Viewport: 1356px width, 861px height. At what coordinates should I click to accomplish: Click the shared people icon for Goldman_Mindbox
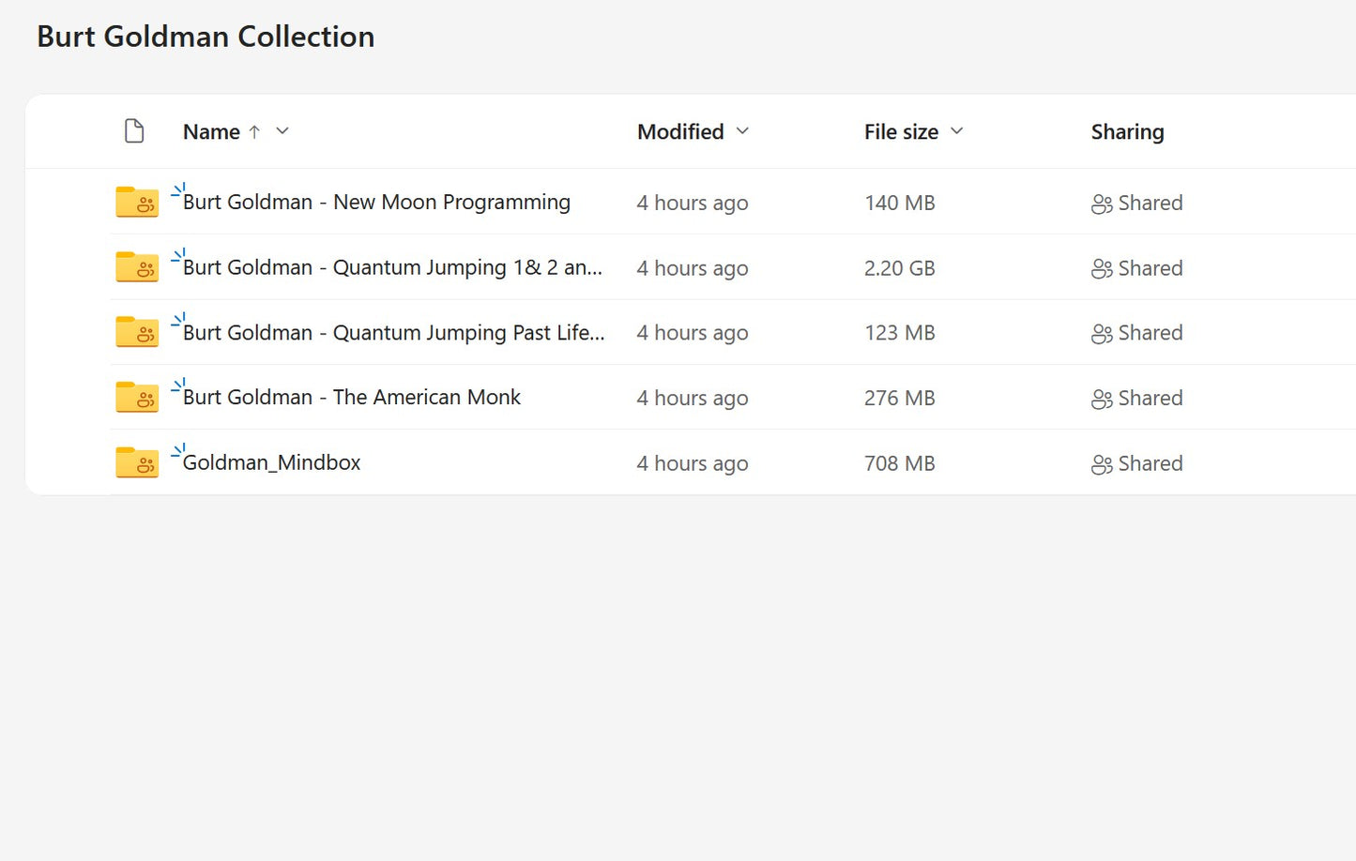pos(1102,464)
